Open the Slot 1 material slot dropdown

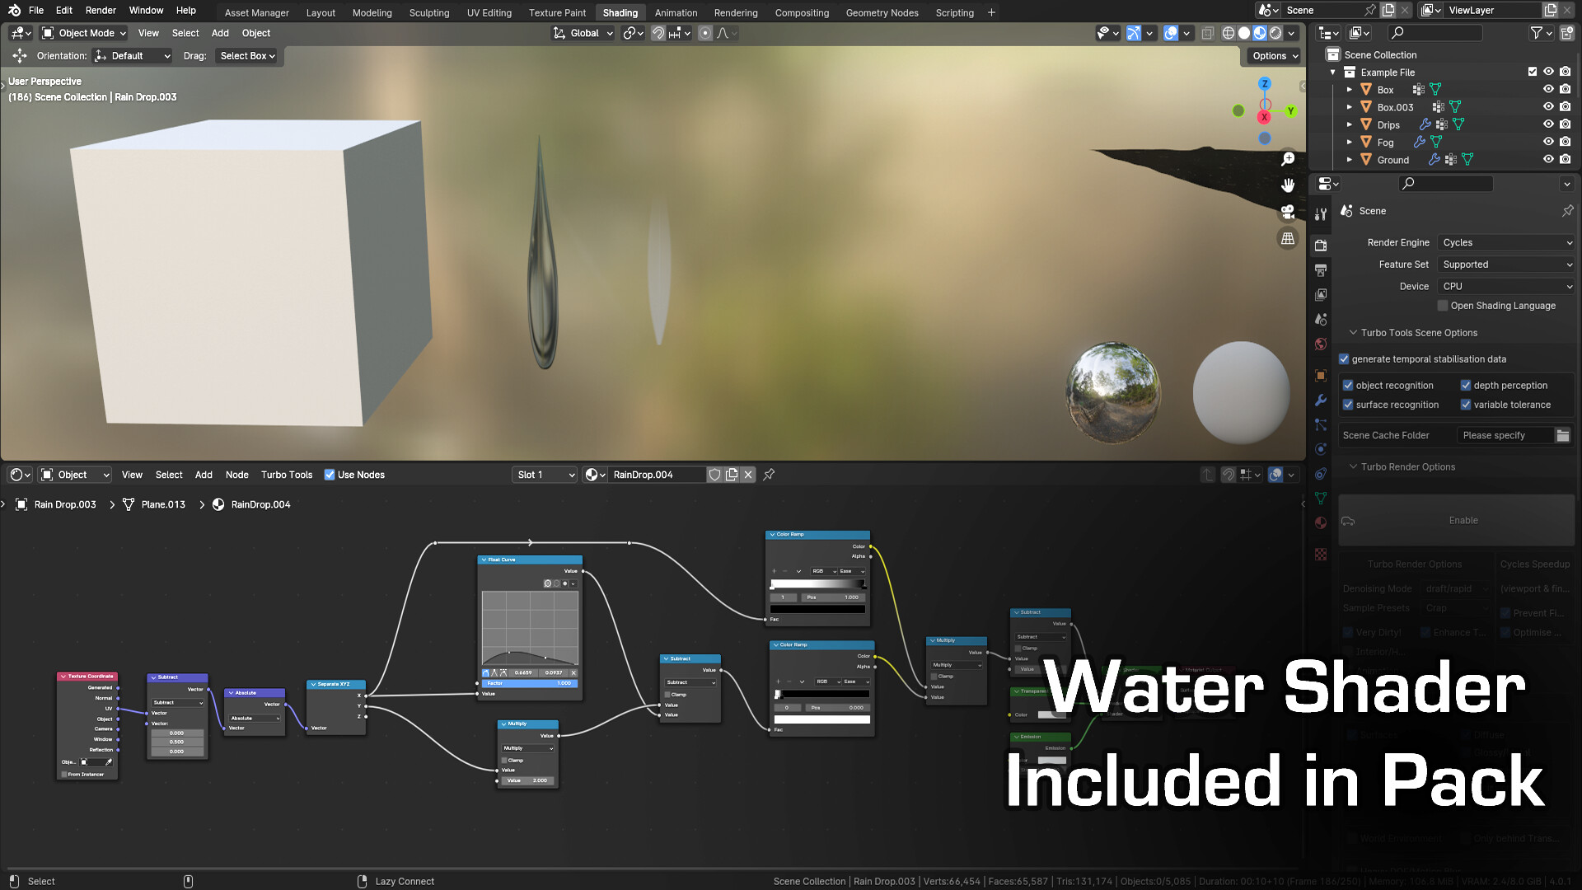pos(544,475)
